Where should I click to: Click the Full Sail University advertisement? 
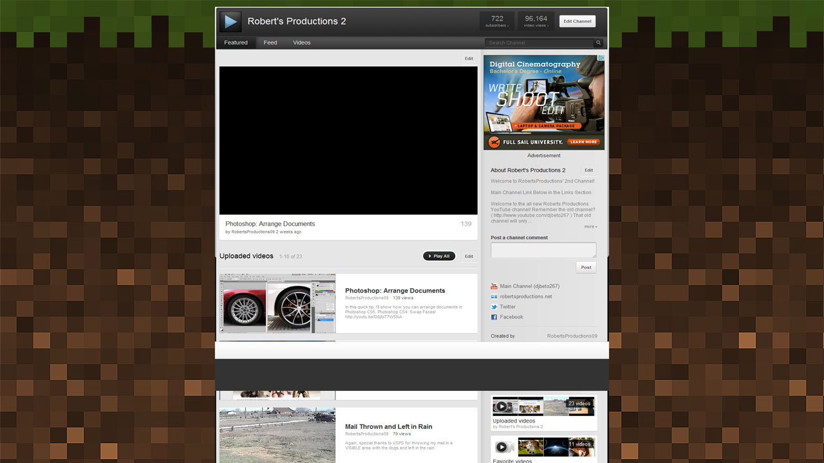[x=544, y=102]
